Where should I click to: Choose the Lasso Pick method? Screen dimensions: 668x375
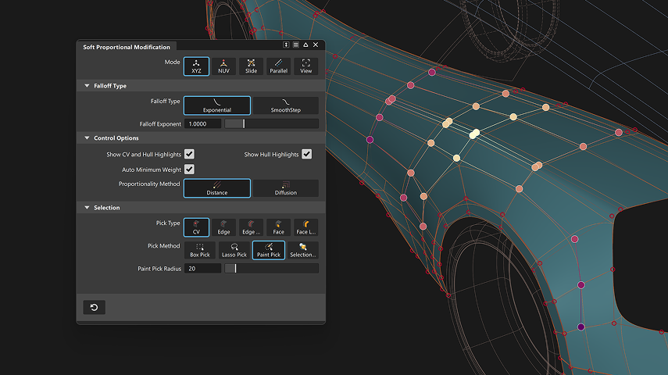(x=234, y=250)
